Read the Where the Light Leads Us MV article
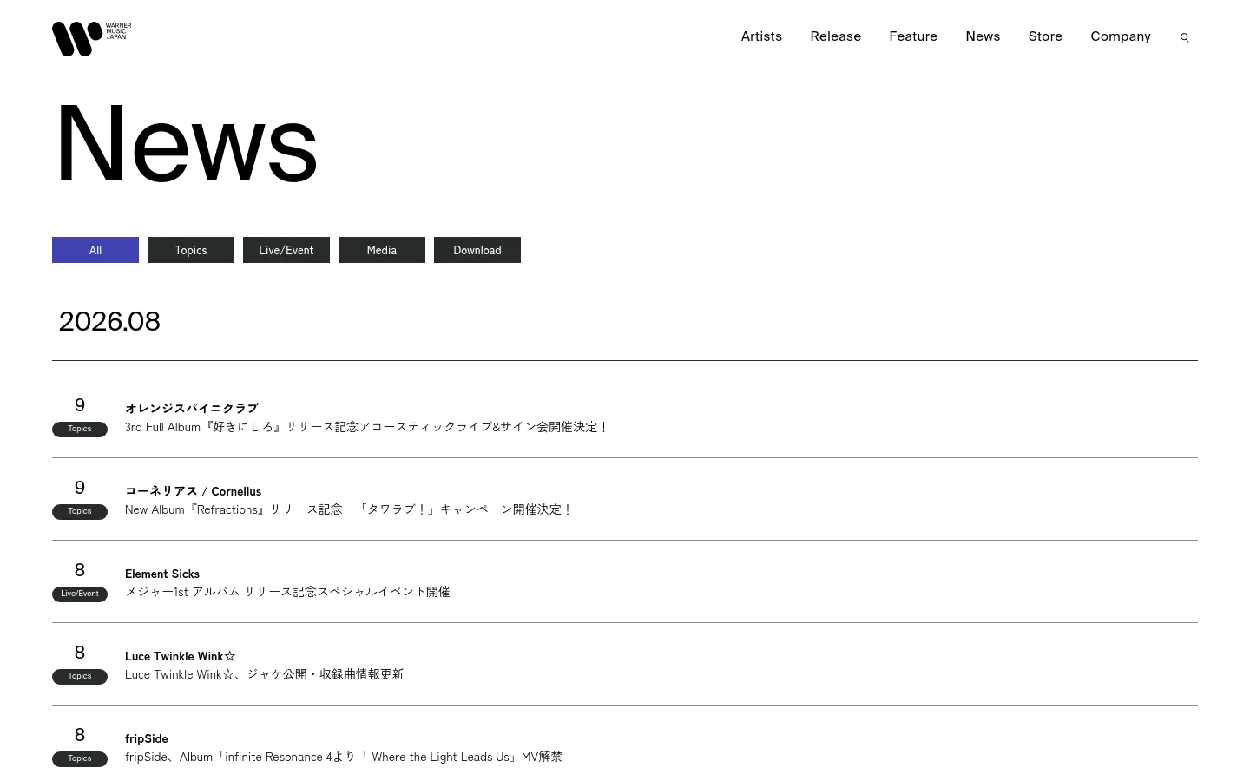Image resolution: width=1250 pixels, height=781 pixels. click(x=344, y=757)
